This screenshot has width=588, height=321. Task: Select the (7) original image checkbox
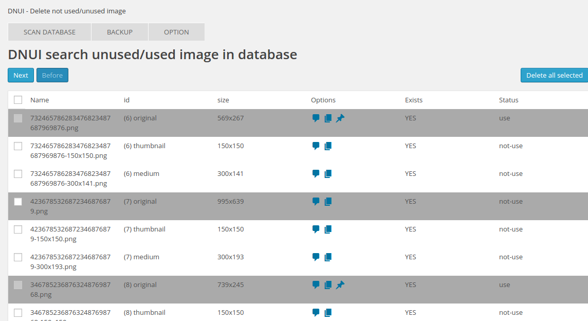coord(18,202)
